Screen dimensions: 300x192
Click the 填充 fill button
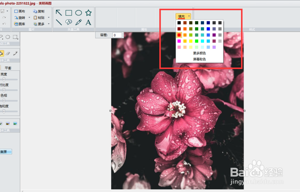pyautogui.click(x=181, y=16)
